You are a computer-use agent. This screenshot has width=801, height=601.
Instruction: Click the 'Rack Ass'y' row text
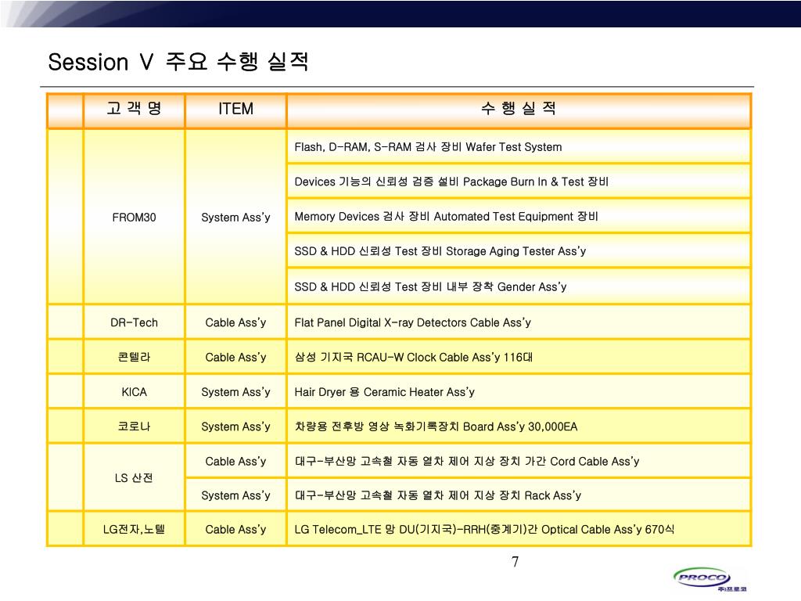[x=438, y=495]
